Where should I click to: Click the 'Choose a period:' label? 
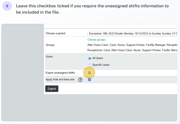(x=56, y=33)
